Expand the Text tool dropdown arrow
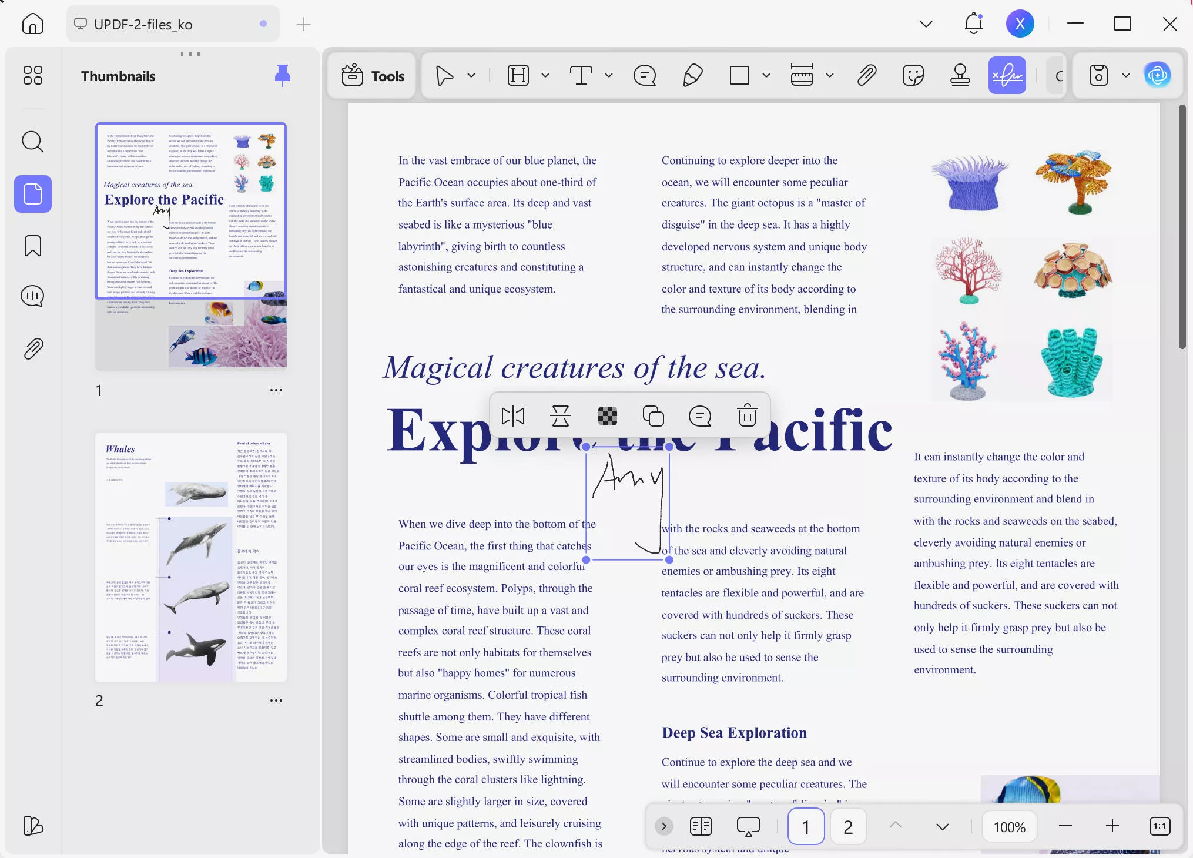Viewport: 1193px width, 858px height. (609, 75)
